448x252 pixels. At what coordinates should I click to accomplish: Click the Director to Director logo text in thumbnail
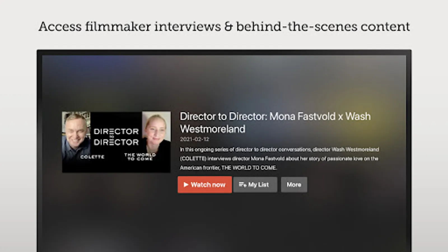(116, 137)
